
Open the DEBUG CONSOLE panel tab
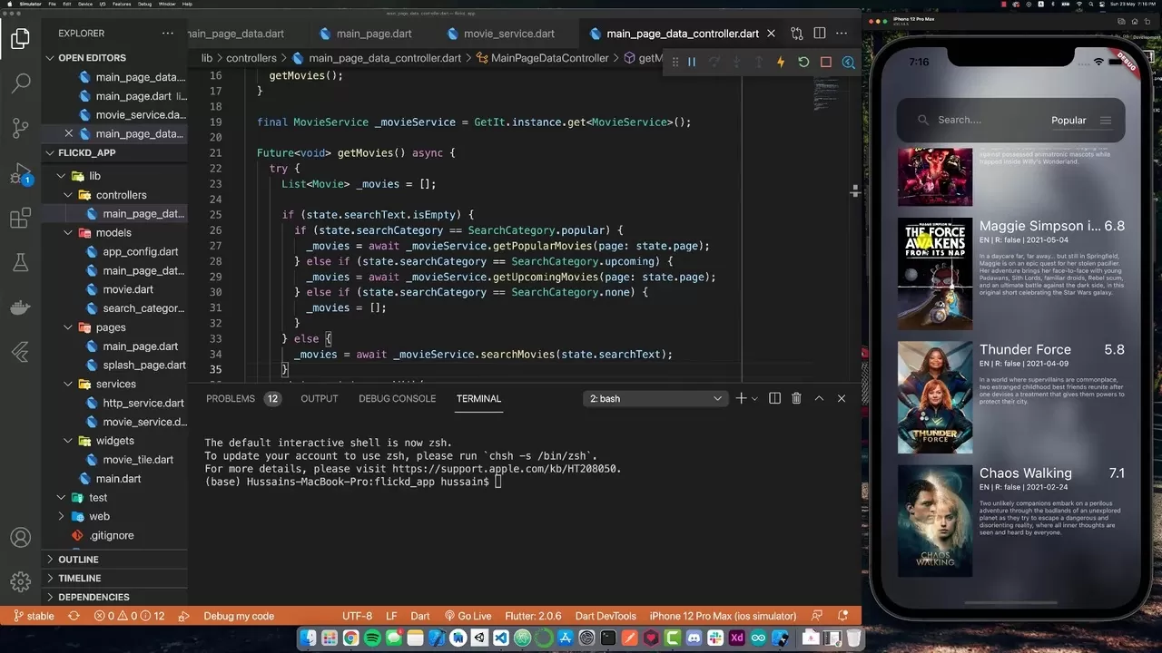coord(397,398)
